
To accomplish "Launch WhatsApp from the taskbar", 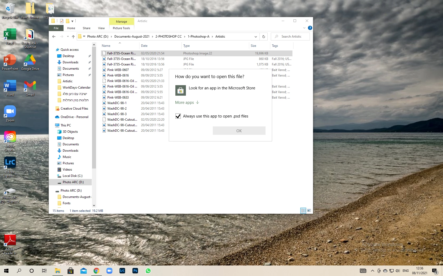I will pos(148,270).
